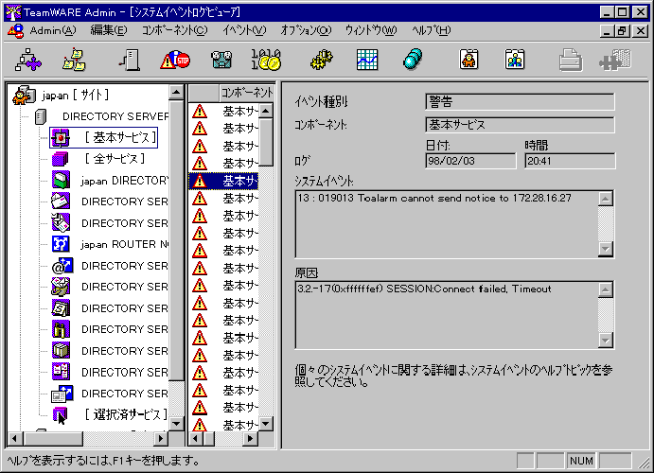Click the sticky-notes people toolbar icon

tap(74, 60)
